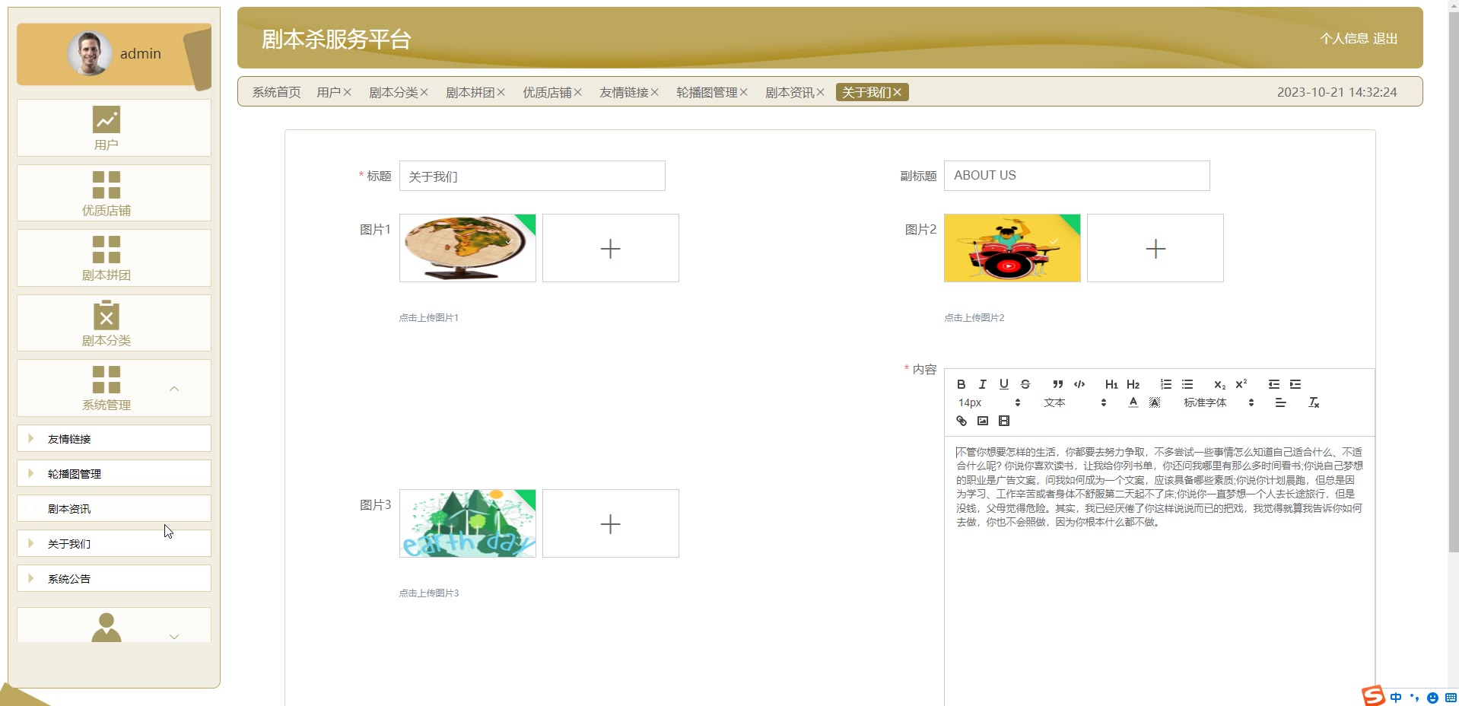The width and height of the screenshot is (1459, 706).
Task: Insert a video into the editor
Action: (x=1003, y=421)
